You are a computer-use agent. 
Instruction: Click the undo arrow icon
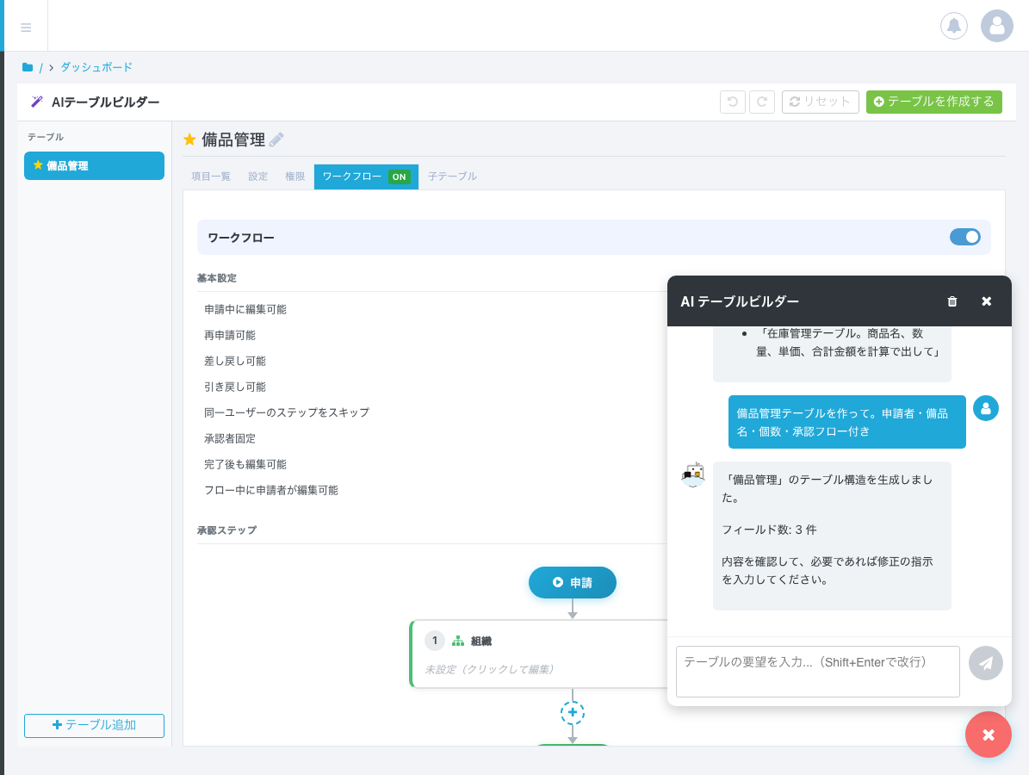(733, 102)
